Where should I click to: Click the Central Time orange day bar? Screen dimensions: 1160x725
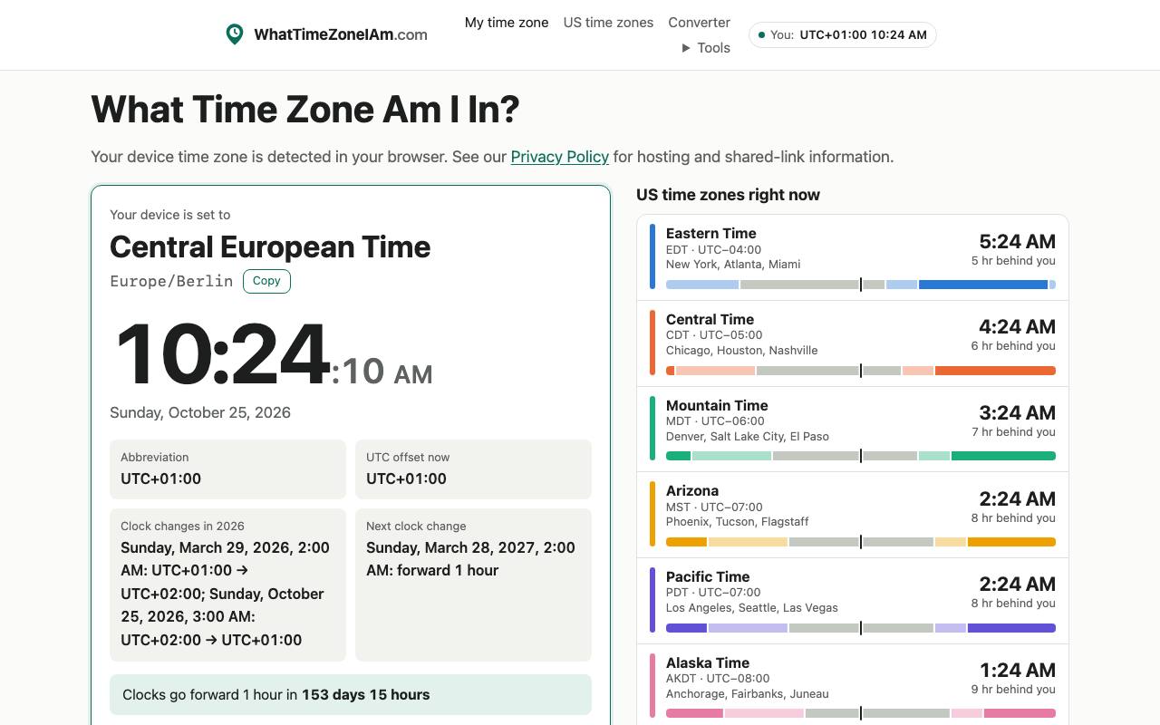coord(861,371)
